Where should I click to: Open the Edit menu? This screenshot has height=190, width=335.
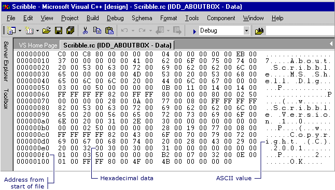(28, 18)
